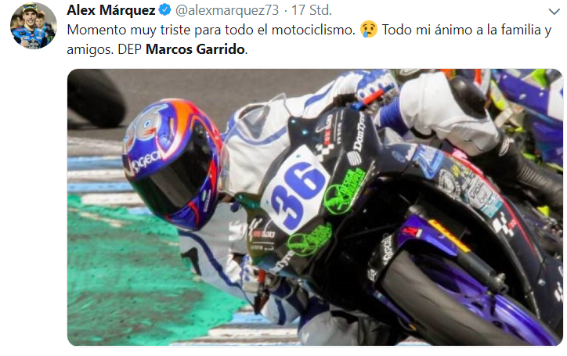Open Alex Márquez's profile avatar
The height and width of the screenshot is (356, 567).
33,26
